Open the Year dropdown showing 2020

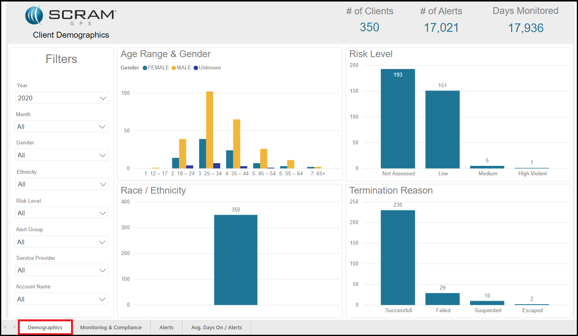point(62,98)
